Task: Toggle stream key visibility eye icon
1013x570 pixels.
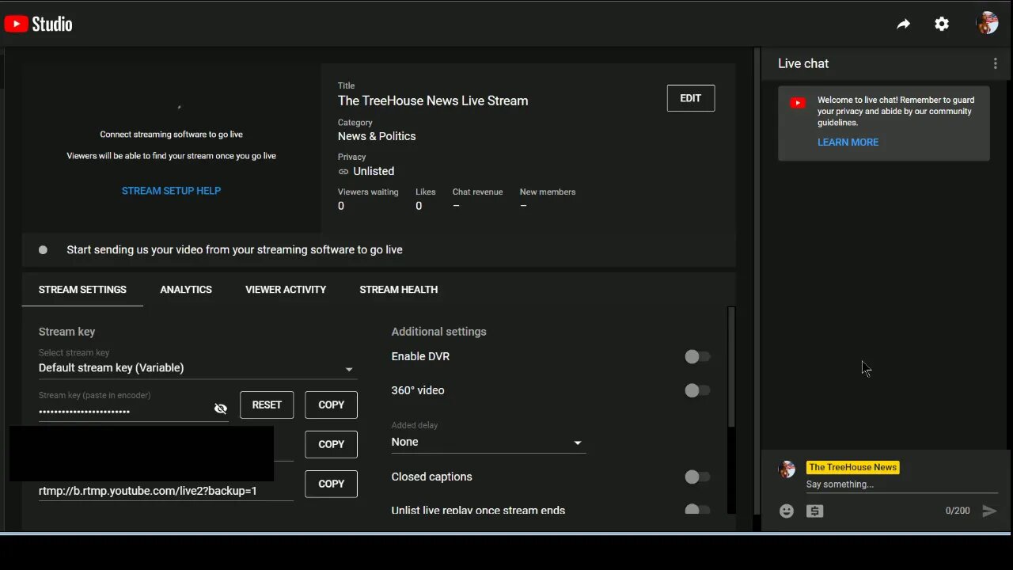Action: (x=221, y=408)
